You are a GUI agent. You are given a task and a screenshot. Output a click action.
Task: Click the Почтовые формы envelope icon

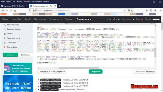tap(5, 29)
